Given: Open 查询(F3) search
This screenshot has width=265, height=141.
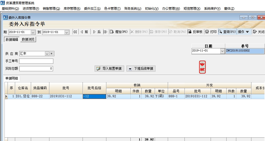Looking at the screenshot, I should coord(227,32).
